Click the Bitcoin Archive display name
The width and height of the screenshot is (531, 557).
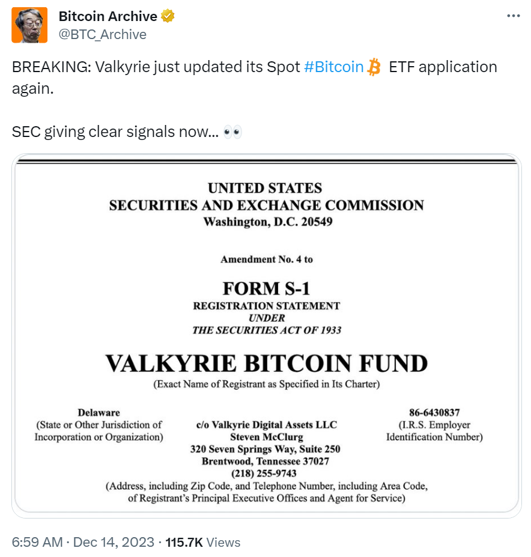pyautogui.click(x=108, y=16)
